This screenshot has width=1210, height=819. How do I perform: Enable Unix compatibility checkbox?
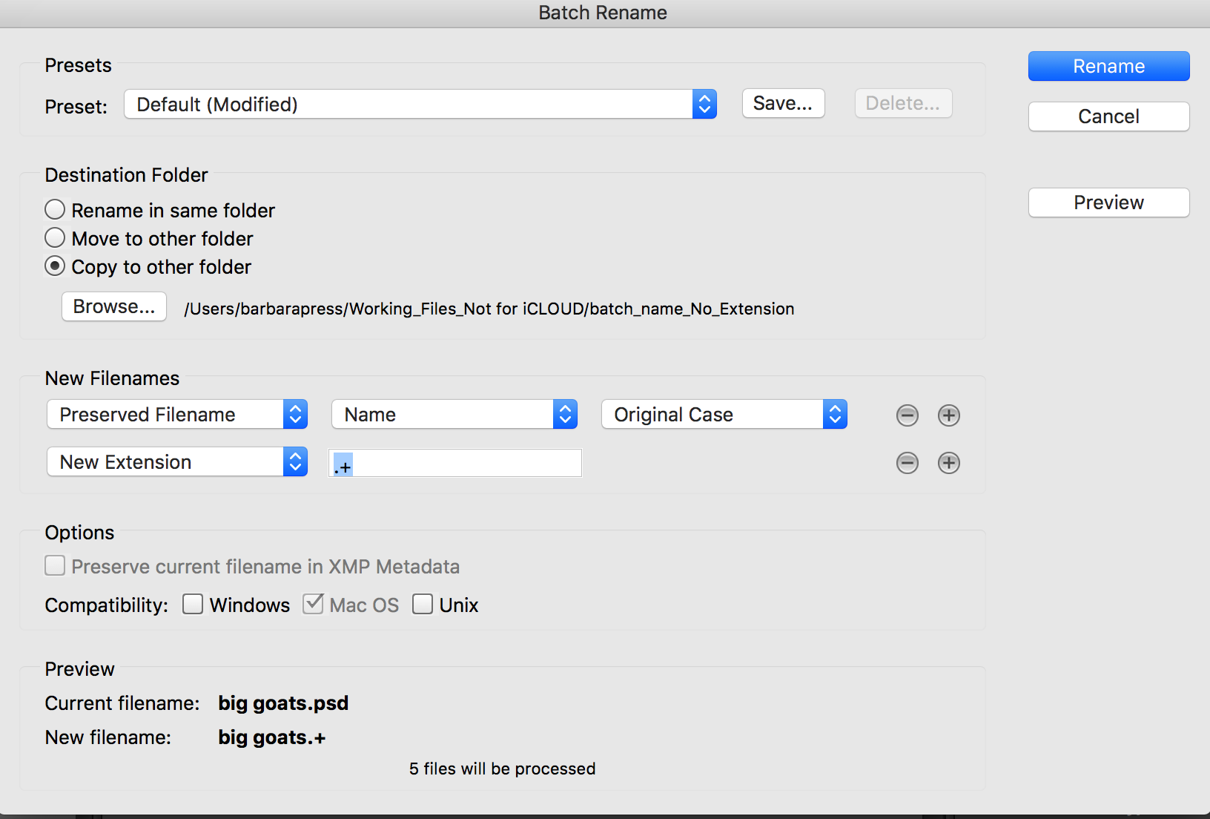(x=423, y=605)
